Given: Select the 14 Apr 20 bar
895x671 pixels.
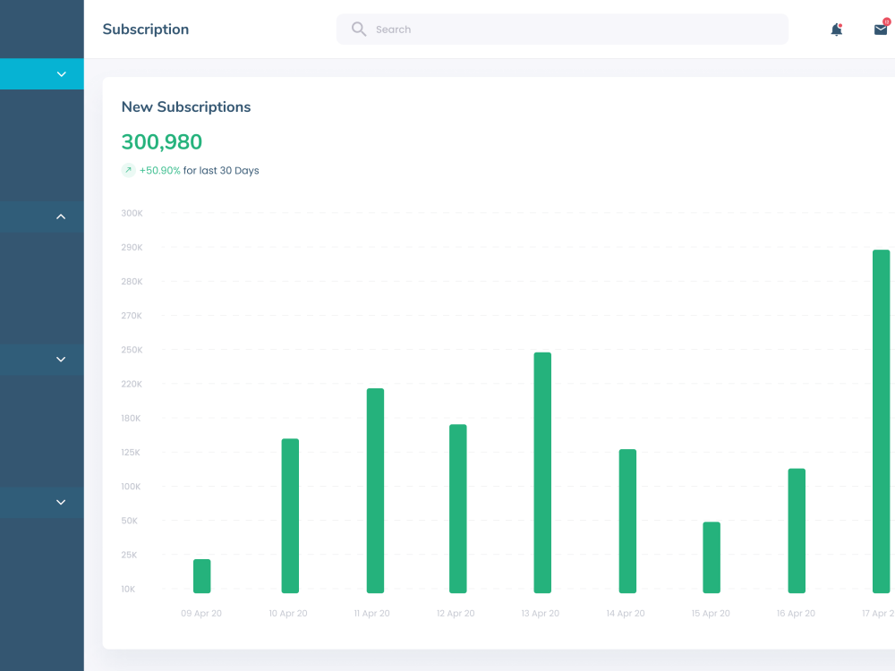Looking at the screenshot, I should (627, 521).
